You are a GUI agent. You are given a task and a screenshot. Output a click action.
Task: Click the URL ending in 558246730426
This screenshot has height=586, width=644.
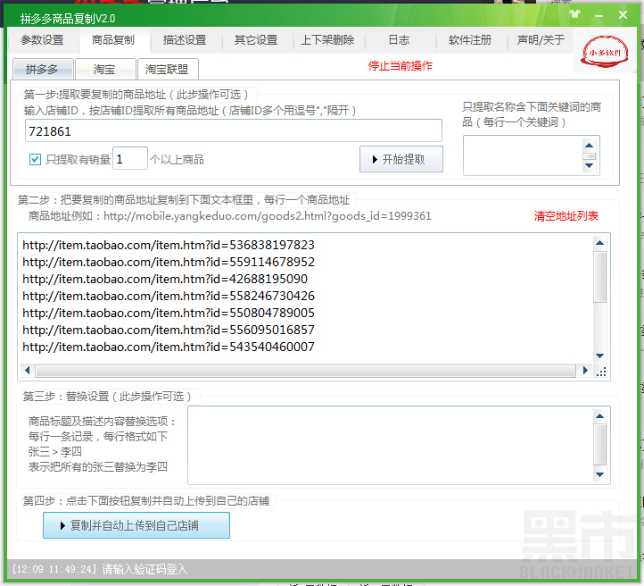[x=169, y=296]
